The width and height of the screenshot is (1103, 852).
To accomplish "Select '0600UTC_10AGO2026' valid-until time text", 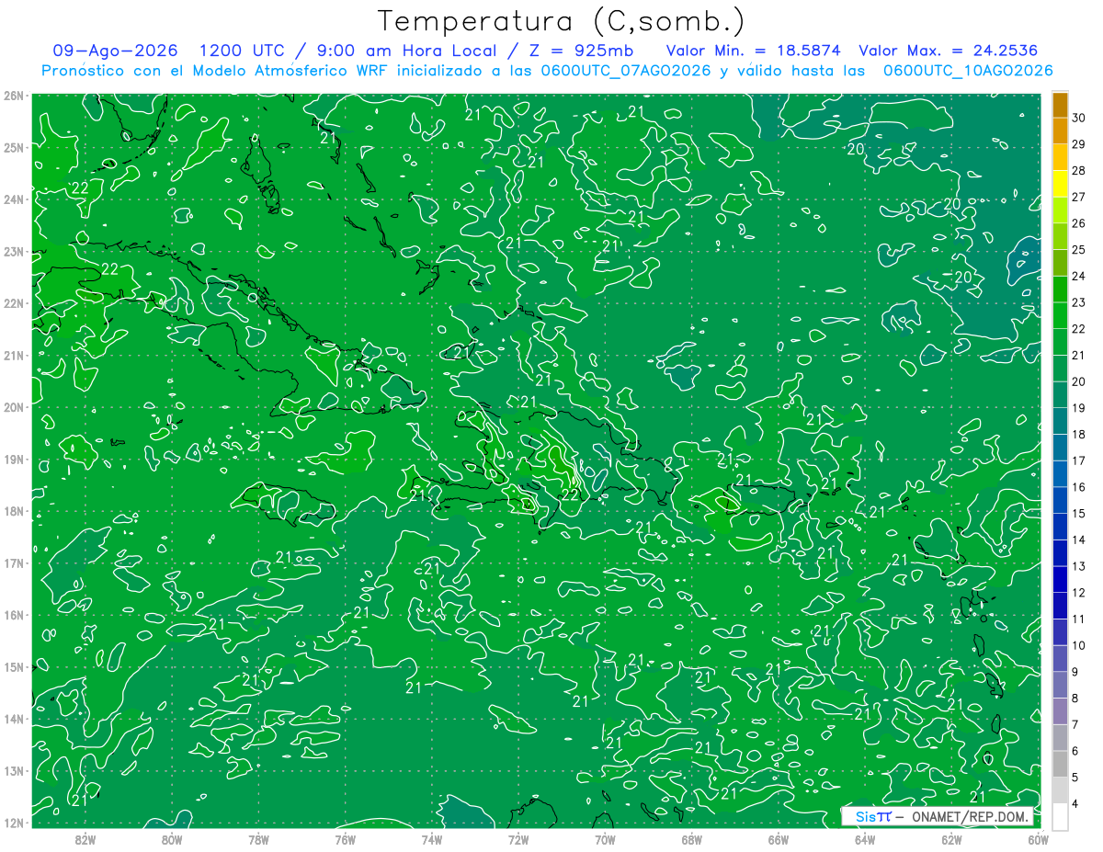I will [x=968, y=71].
